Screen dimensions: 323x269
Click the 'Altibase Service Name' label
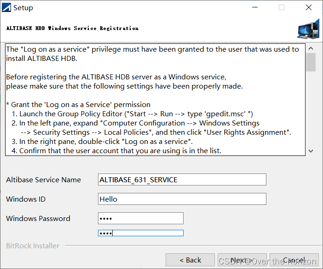pos(43,180)
